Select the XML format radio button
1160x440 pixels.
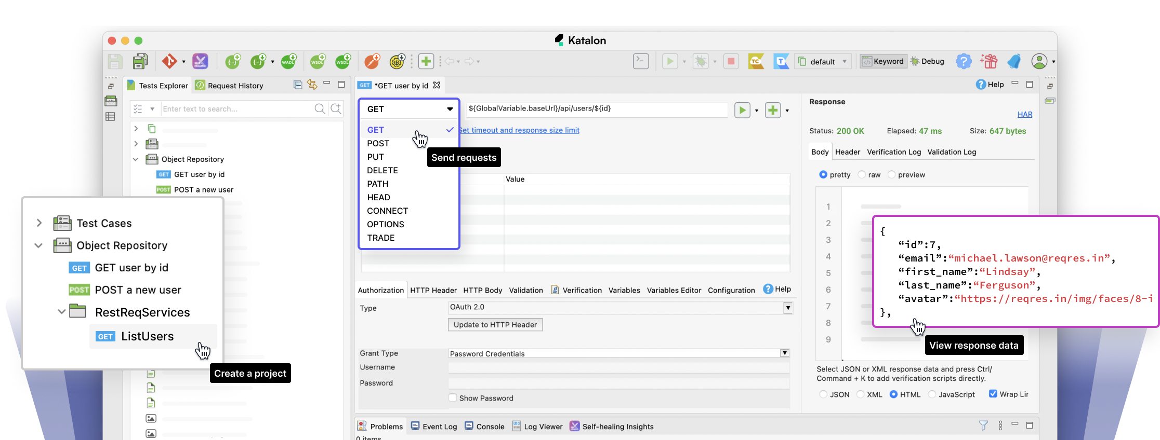pyautogui.click(x=861, y=394)
